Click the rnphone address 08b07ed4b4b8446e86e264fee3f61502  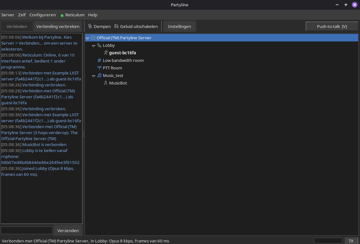40,163
